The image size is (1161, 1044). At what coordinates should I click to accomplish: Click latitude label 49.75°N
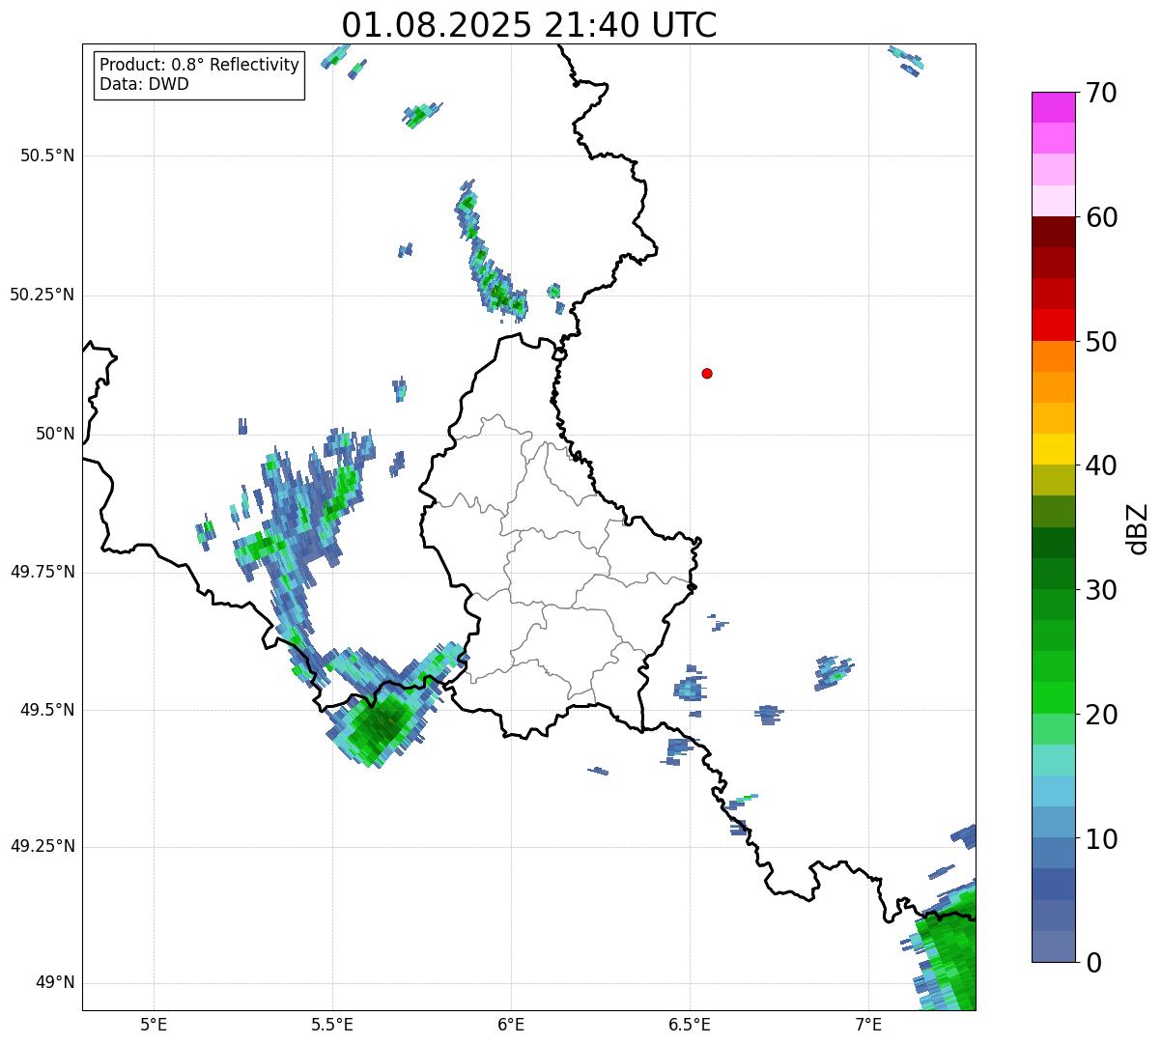tap(42, 572)
